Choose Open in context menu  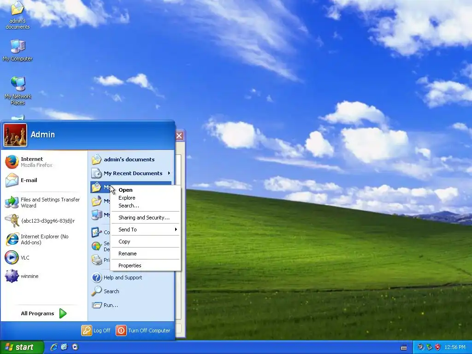click(145, 190)
